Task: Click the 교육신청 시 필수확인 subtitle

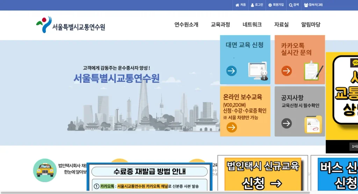Action: tap(300, 106)
